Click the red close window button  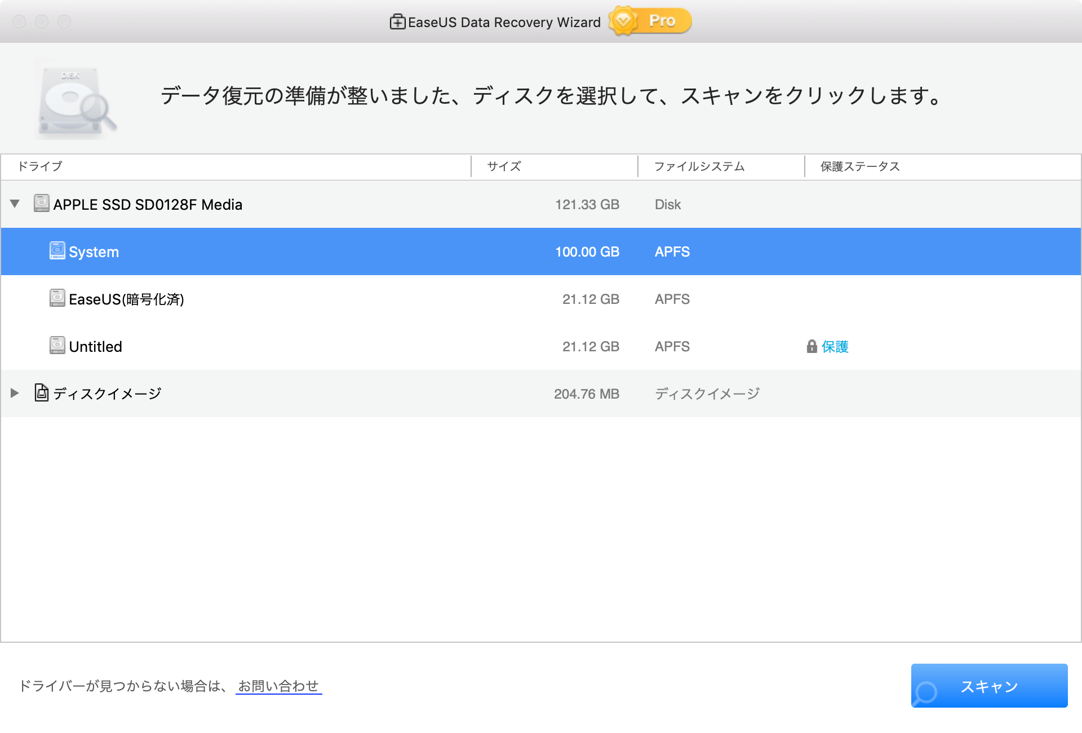click(19, 21)
